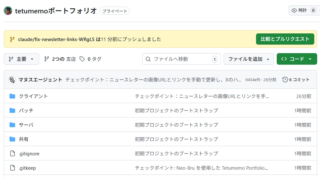The image size is (320, 177).
Task: Open クライアント row commit message
Action: (x=202, y=96)
